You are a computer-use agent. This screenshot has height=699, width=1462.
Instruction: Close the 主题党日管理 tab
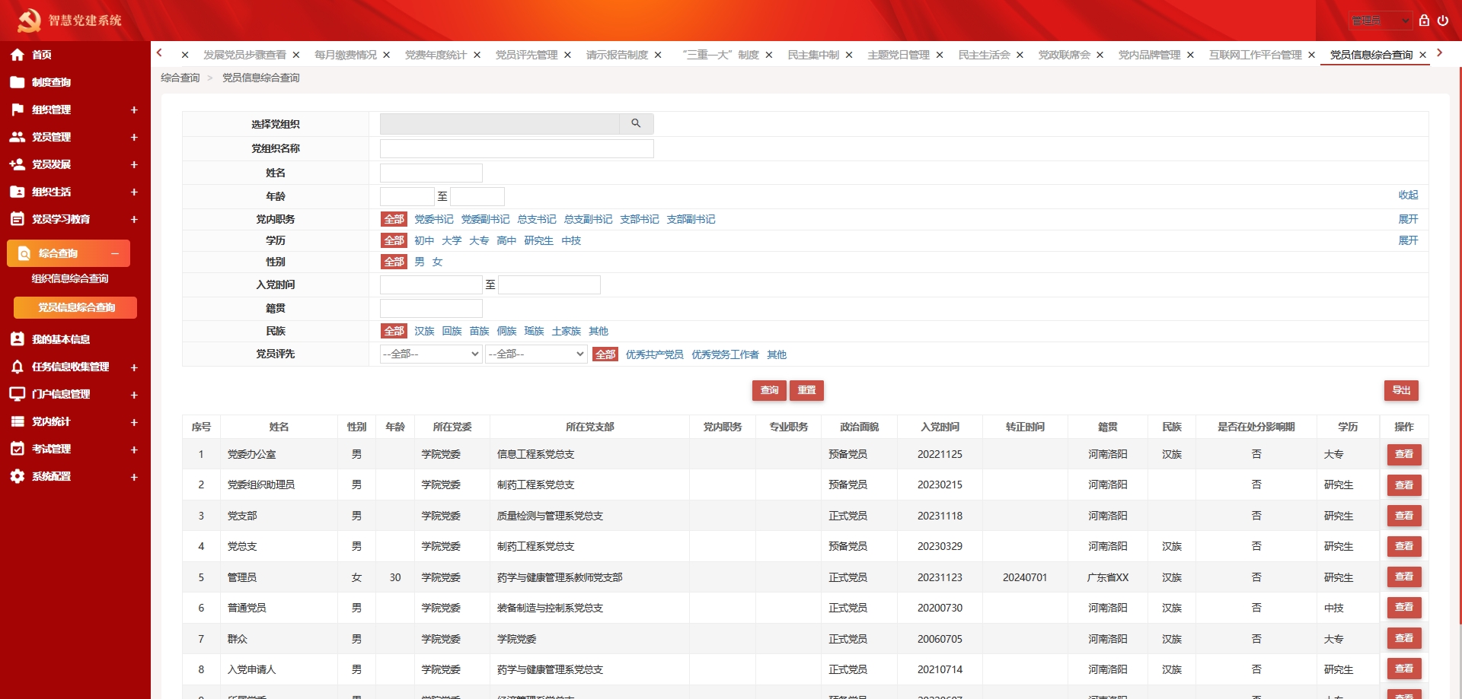940,55
